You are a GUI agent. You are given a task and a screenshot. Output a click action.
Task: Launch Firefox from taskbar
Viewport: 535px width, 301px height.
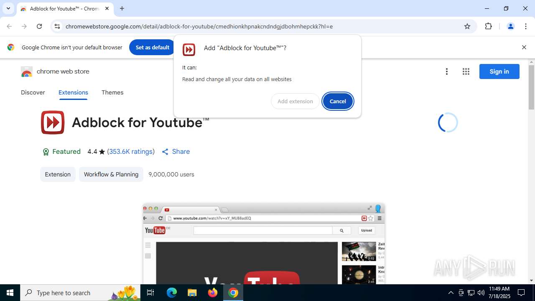[x=213, y=293]
